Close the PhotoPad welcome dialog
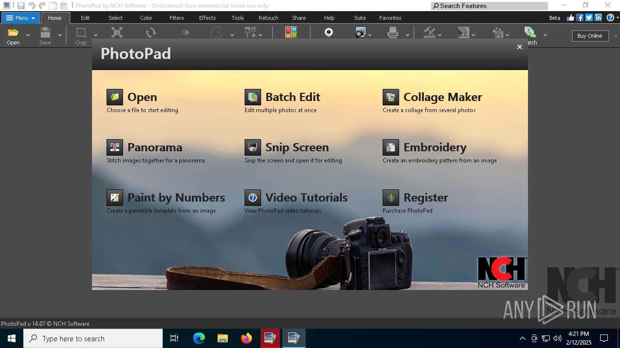Screen dimensions: 620x348 (x=519, y=47)
